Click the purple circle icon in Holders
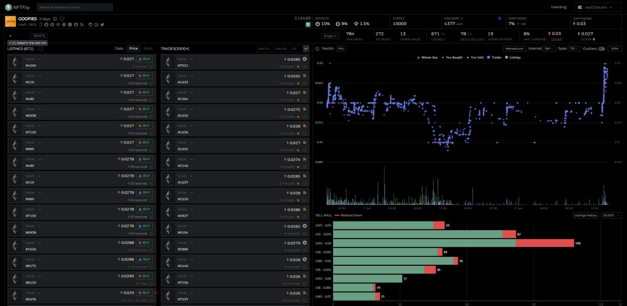Image resolution: width=627 pixels, height=306 pixels. coord(500,18)
